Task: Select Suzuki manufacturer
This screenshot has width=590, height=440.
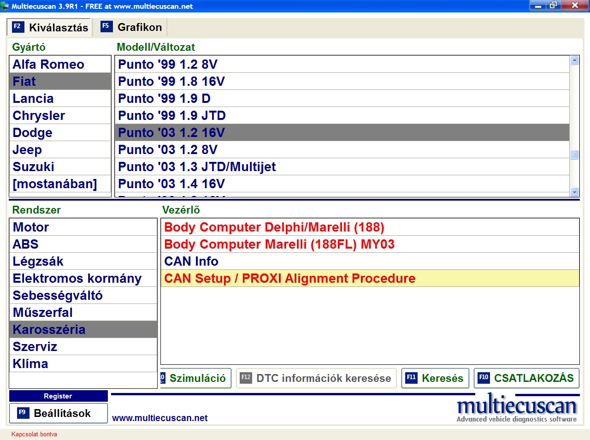Action: click(60, 166)
